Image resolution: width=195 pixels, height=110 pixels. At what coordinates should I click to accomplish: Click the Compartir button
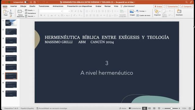point(186,6)
